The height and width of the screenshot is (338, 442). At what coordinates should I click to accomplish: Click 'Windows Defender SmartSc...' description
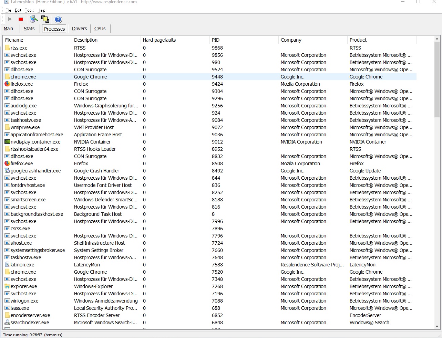click(106, 200)
